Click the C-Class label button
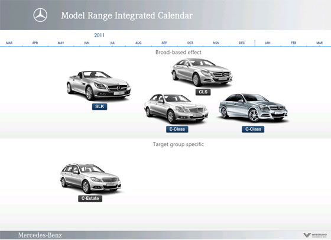The width and height of the screenshot is (331, 240). pyautogui.click(x=253, y=129)
